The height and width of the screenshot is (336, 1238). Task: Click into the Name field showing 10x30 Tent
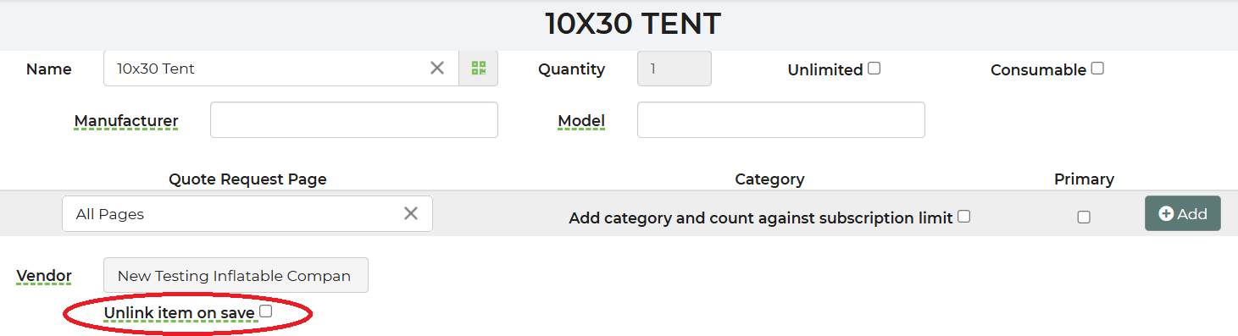(x=267, y=69)
